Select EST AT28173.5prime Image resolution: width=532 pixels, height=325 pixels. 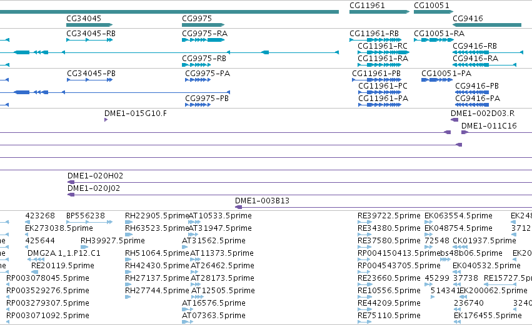[196, 284]
